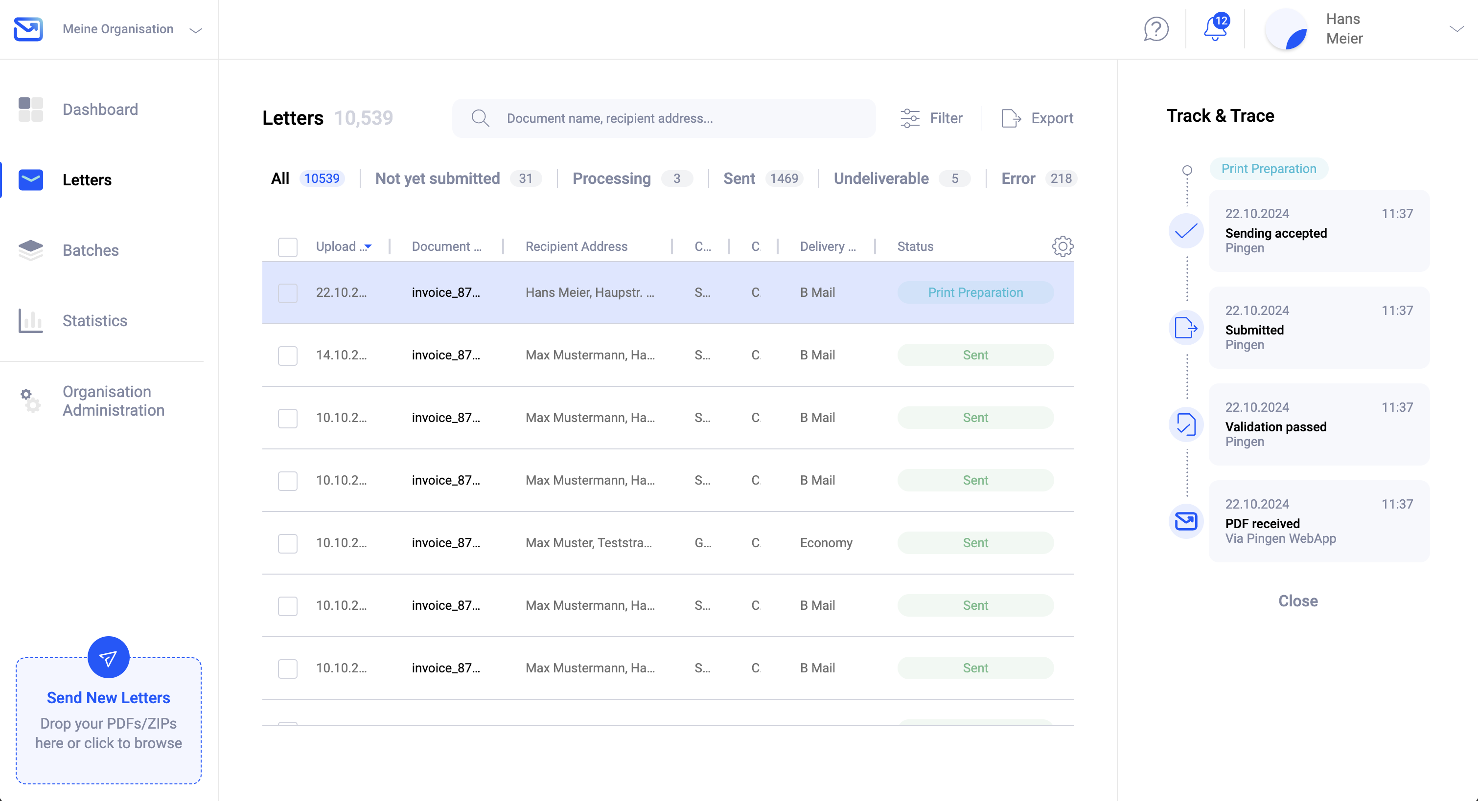Expand the Hans Meier user menu chevron
The width and height of the screenshot is (1478, 801).
1456,29
